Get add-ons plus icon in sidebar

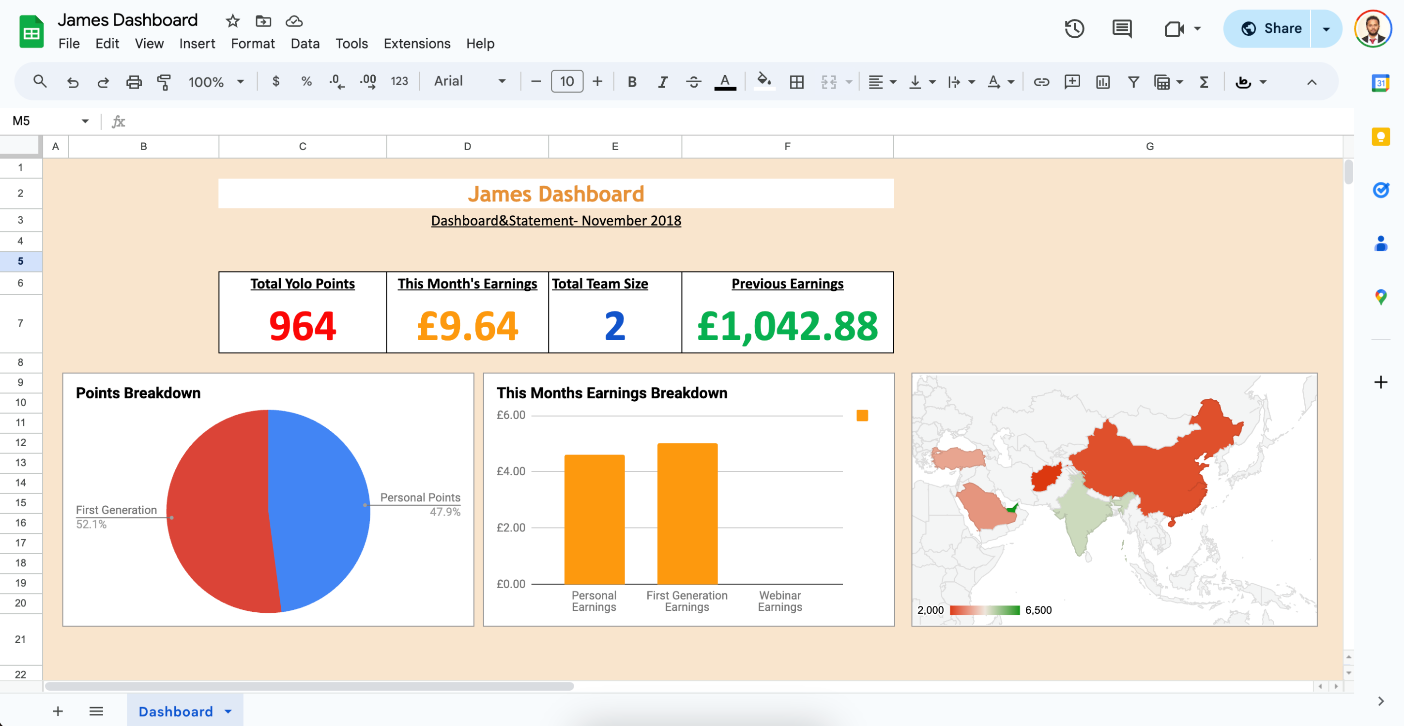(1380, 382)
